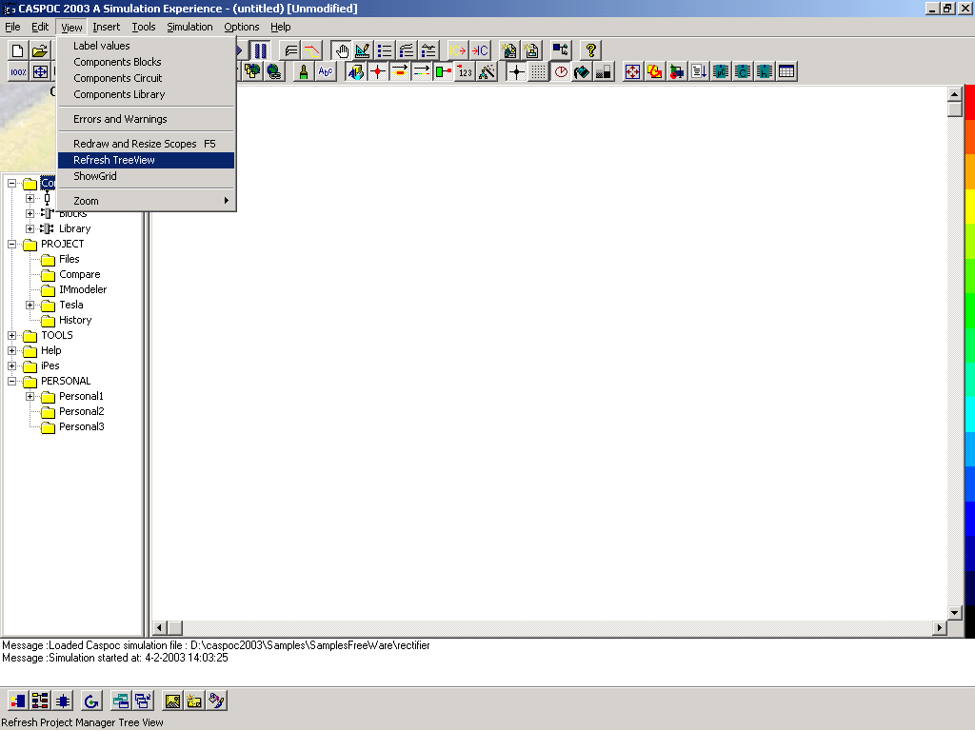Screen dimensions: 975x731
Task: Open a file with the folder icon
Action: (40, 50)
